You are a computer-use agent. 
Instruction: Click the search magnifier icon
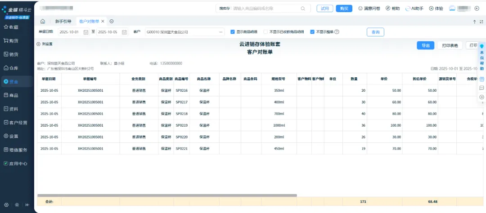point(303,8)
